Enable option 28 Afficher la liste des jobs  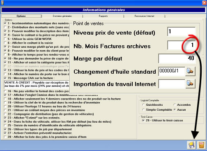coord(5,137)
